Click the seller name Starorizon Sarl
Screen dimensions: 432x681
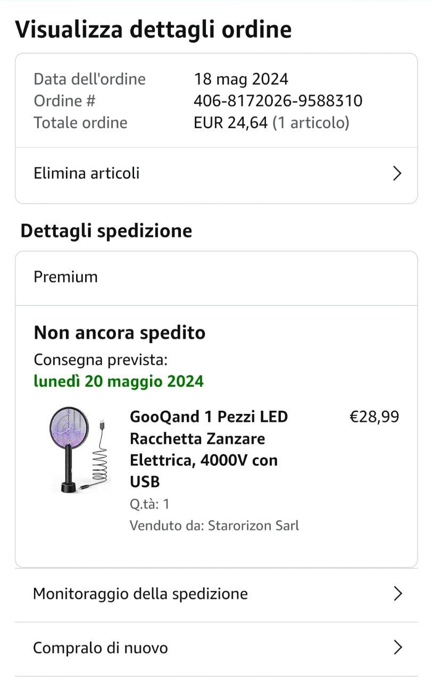(x=253, y=526)
